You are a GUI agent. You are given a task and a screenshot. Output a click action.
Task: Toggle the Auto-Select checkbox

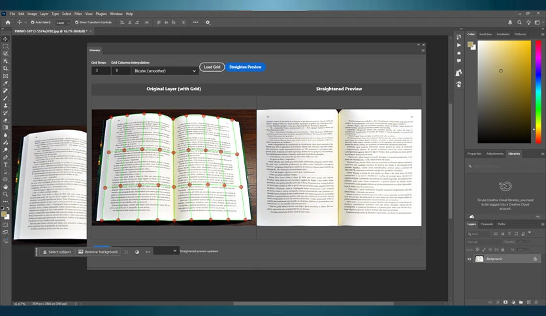pyautogui.click(x=33, y=22)
